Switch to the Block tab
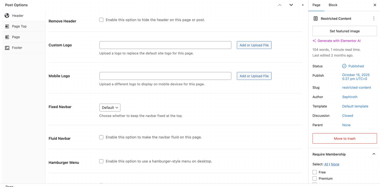The height and width of the screenshot is (187, 380). coord(333,5)
